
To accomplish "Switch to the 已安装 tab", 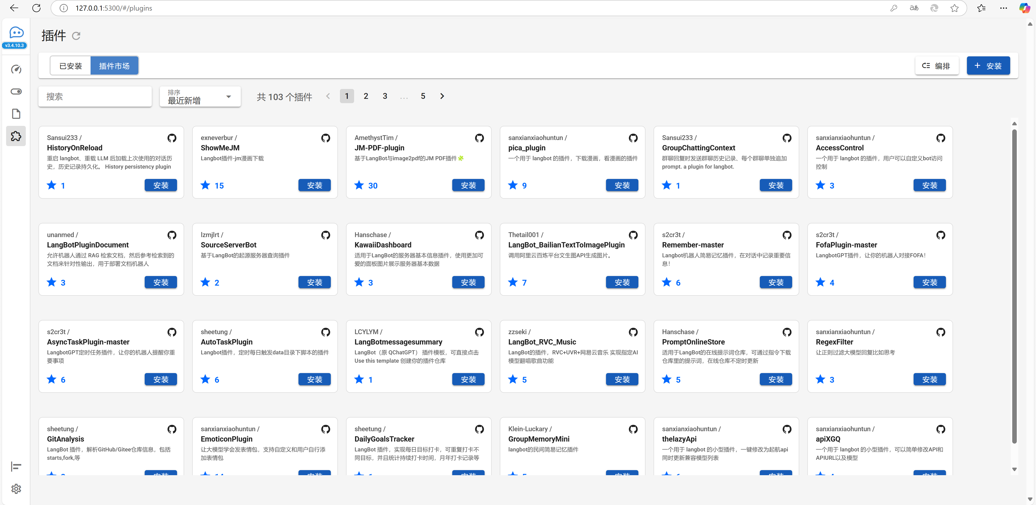I will (x=70, y=66).
